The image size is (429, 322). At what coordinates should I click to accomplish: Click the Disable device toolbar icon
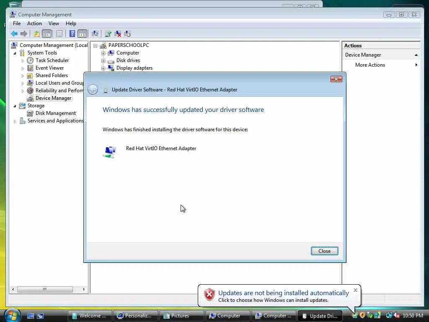127,34
